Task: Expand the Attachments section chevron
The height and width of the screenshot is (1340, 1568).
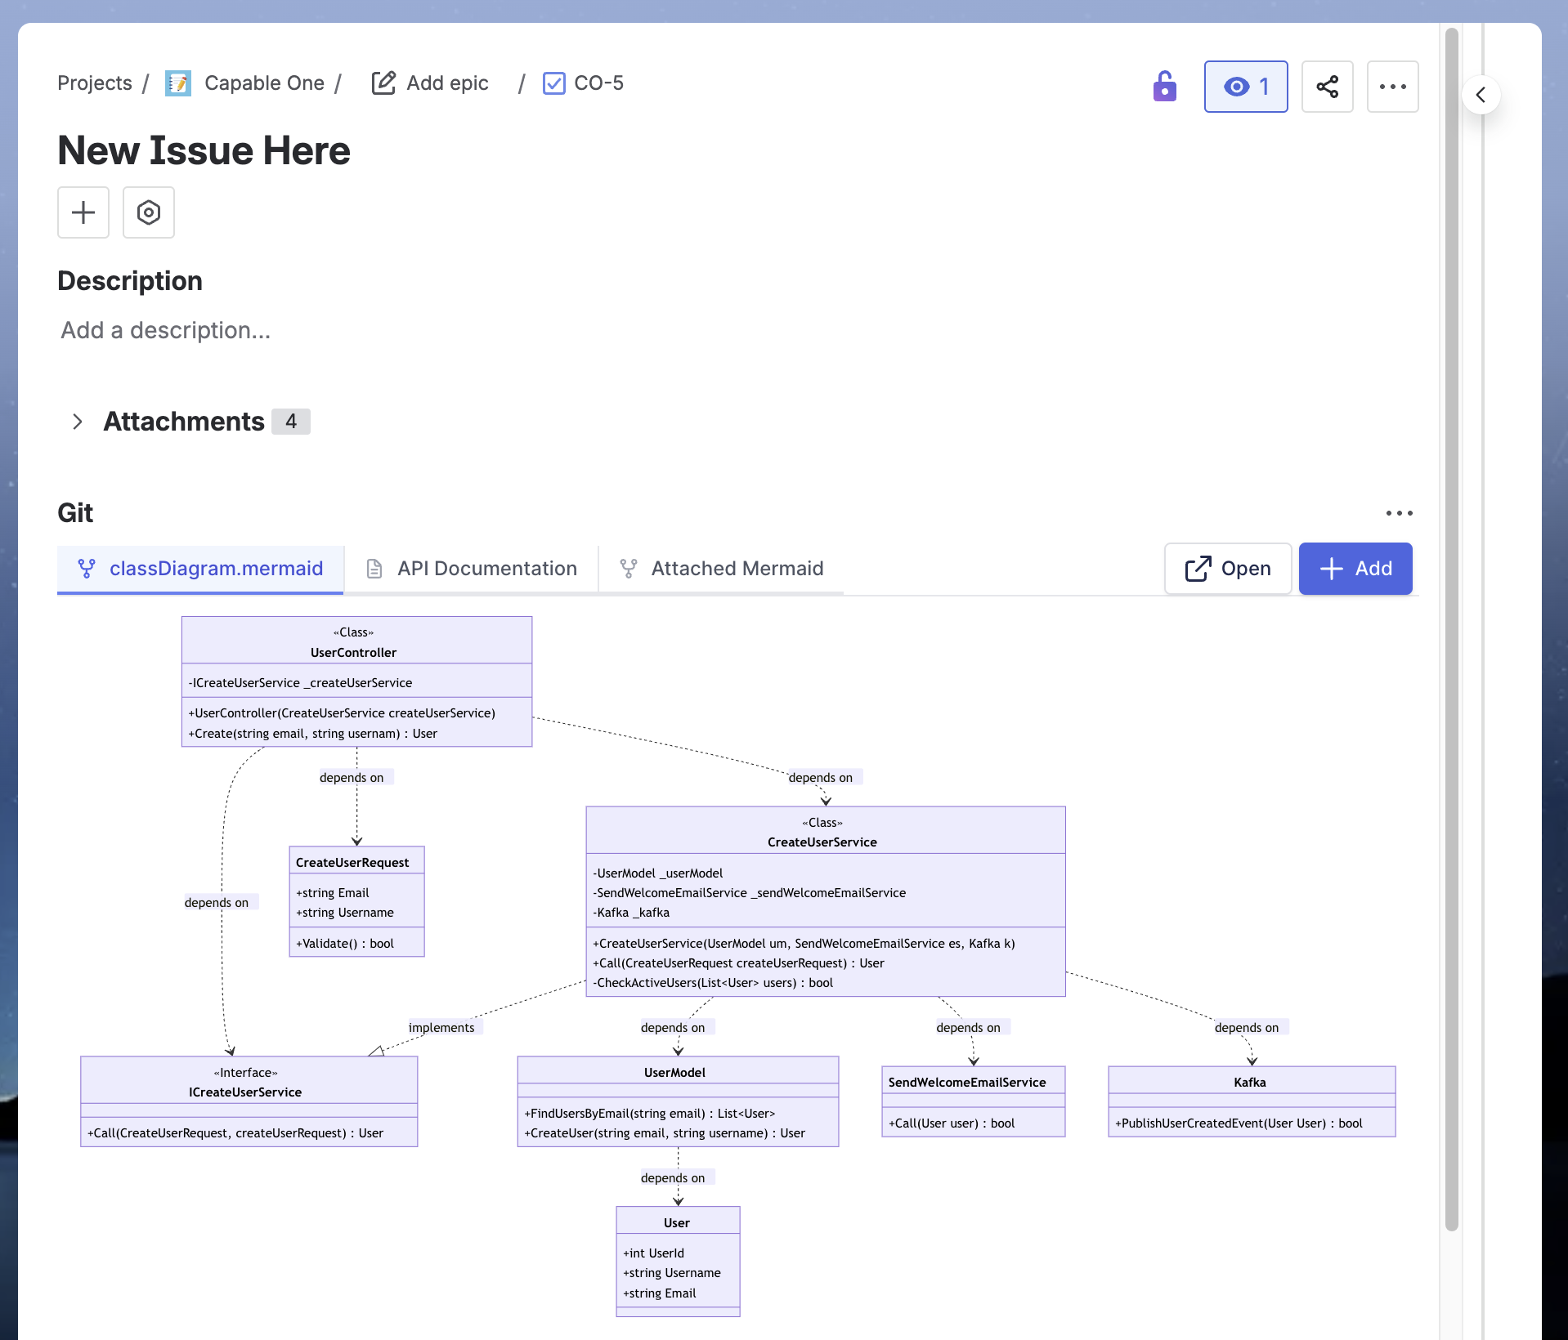Action: point(78,422)
